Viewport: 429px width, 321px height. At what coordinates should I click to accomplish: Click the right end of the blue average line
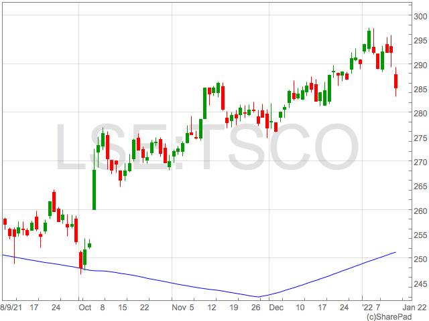click(395, 252)
